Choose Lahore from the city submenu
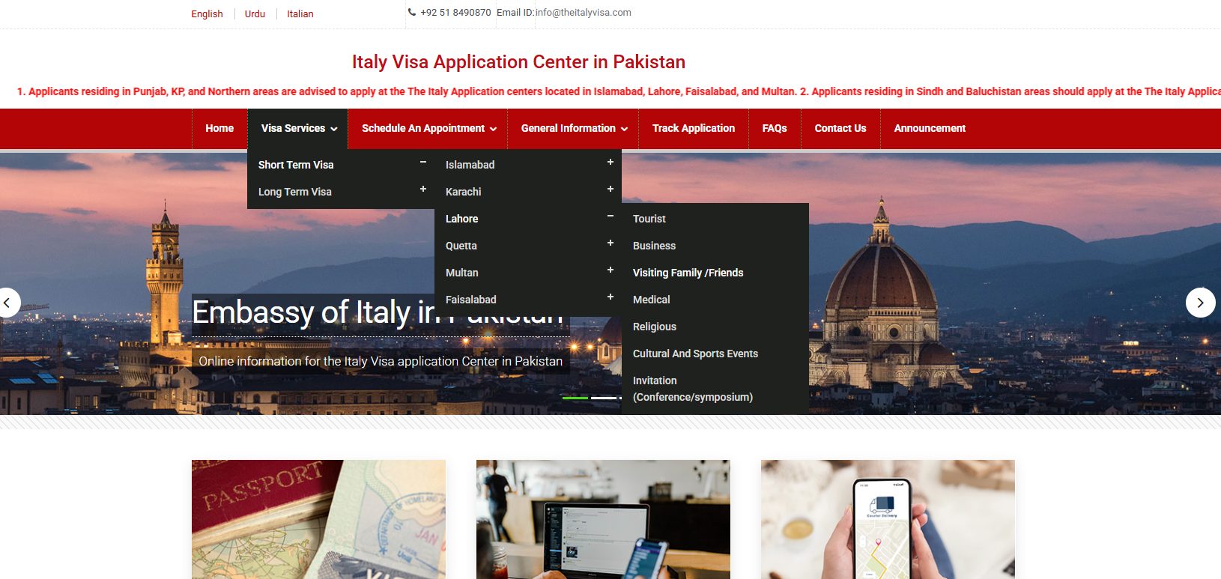The width and height of the screenshot is (1221, 579). (x=461, y=219)
